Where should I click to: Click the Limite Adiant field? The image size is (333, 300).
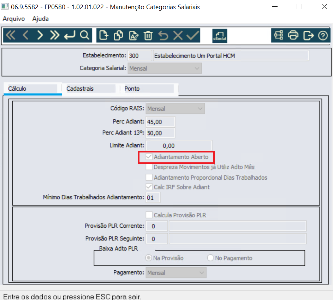179,146
